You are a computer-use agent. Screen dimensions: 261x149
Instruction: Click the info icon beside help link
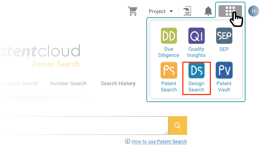127,141
